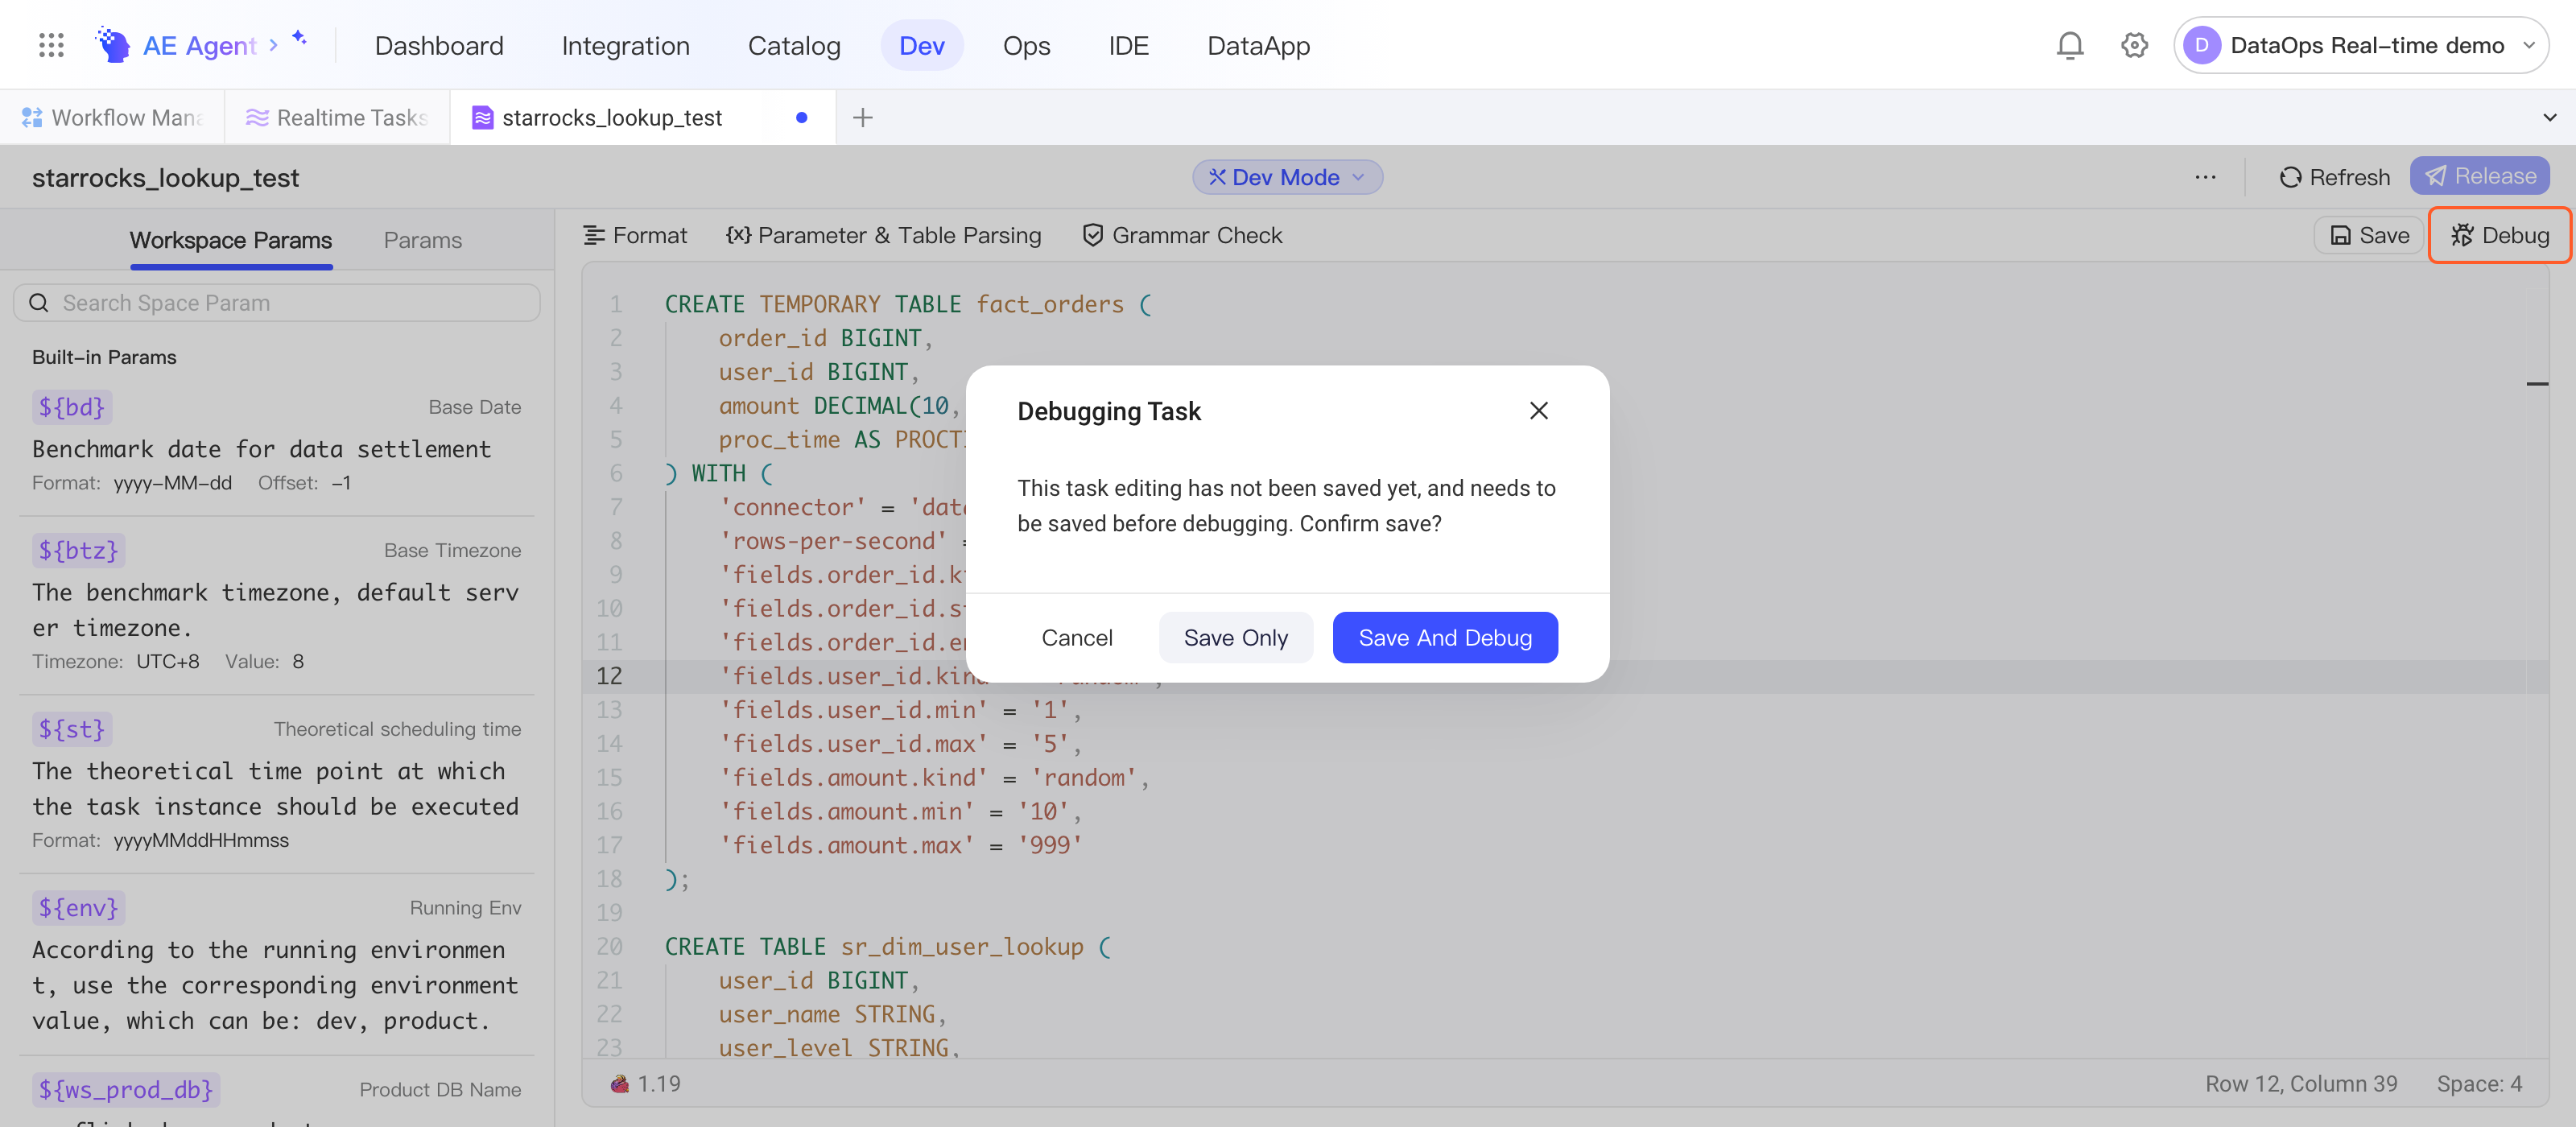The width and height of the screenshot is (2576, 1127).
Task: Focus the Search Space Param field
Action: coord(277,303)
